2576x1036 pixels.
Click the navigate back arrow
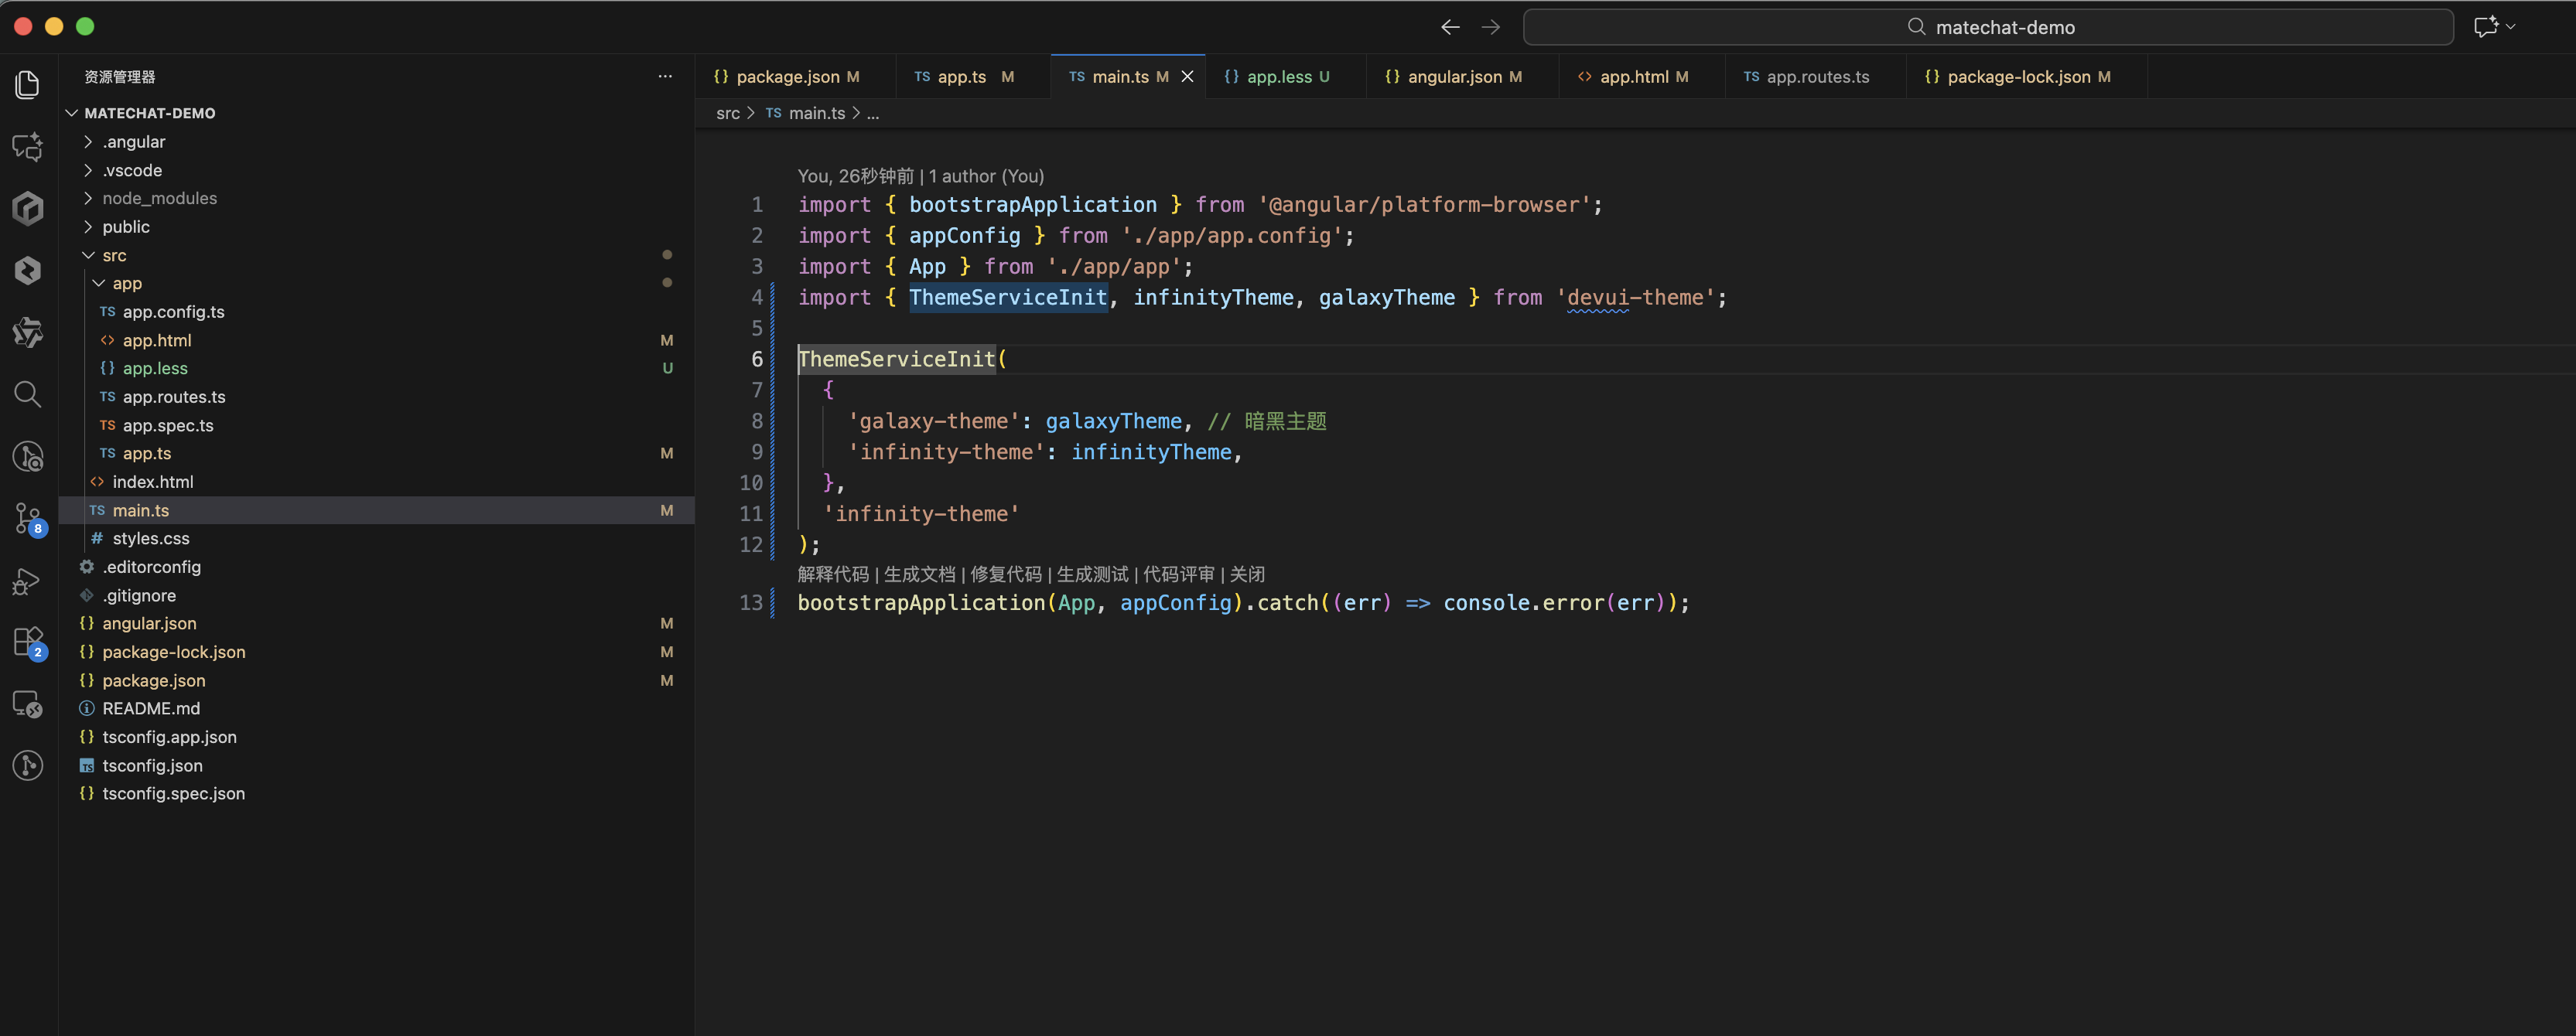point(1449,27)
